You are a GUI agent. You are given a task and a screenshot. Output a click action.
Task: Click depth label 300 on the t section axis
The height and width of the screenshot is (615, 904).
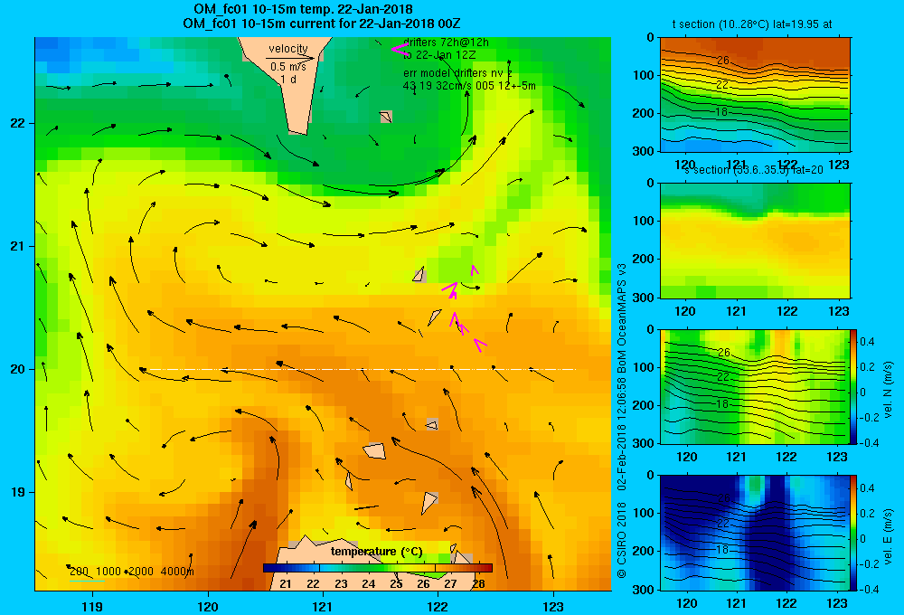[643, 151]
